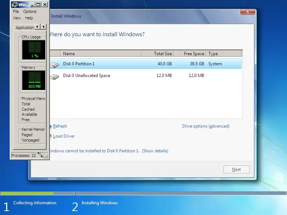Click the 40.0 GB total size cell

[x=165, y=64]
